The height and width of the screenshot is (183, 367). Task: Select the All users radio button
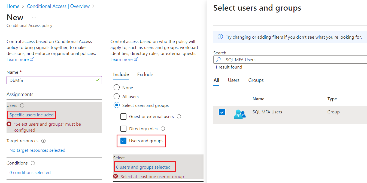pyautogui.click(x=117, y=97)
